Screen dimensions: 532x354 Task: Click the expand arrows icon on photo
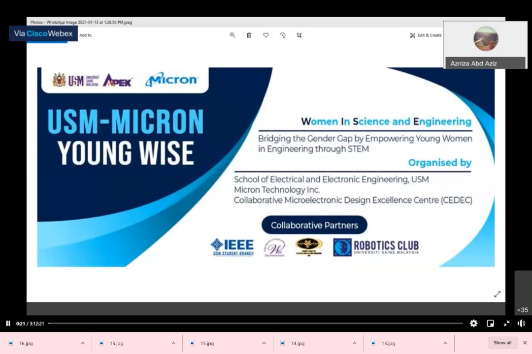[x=498, y=294]
